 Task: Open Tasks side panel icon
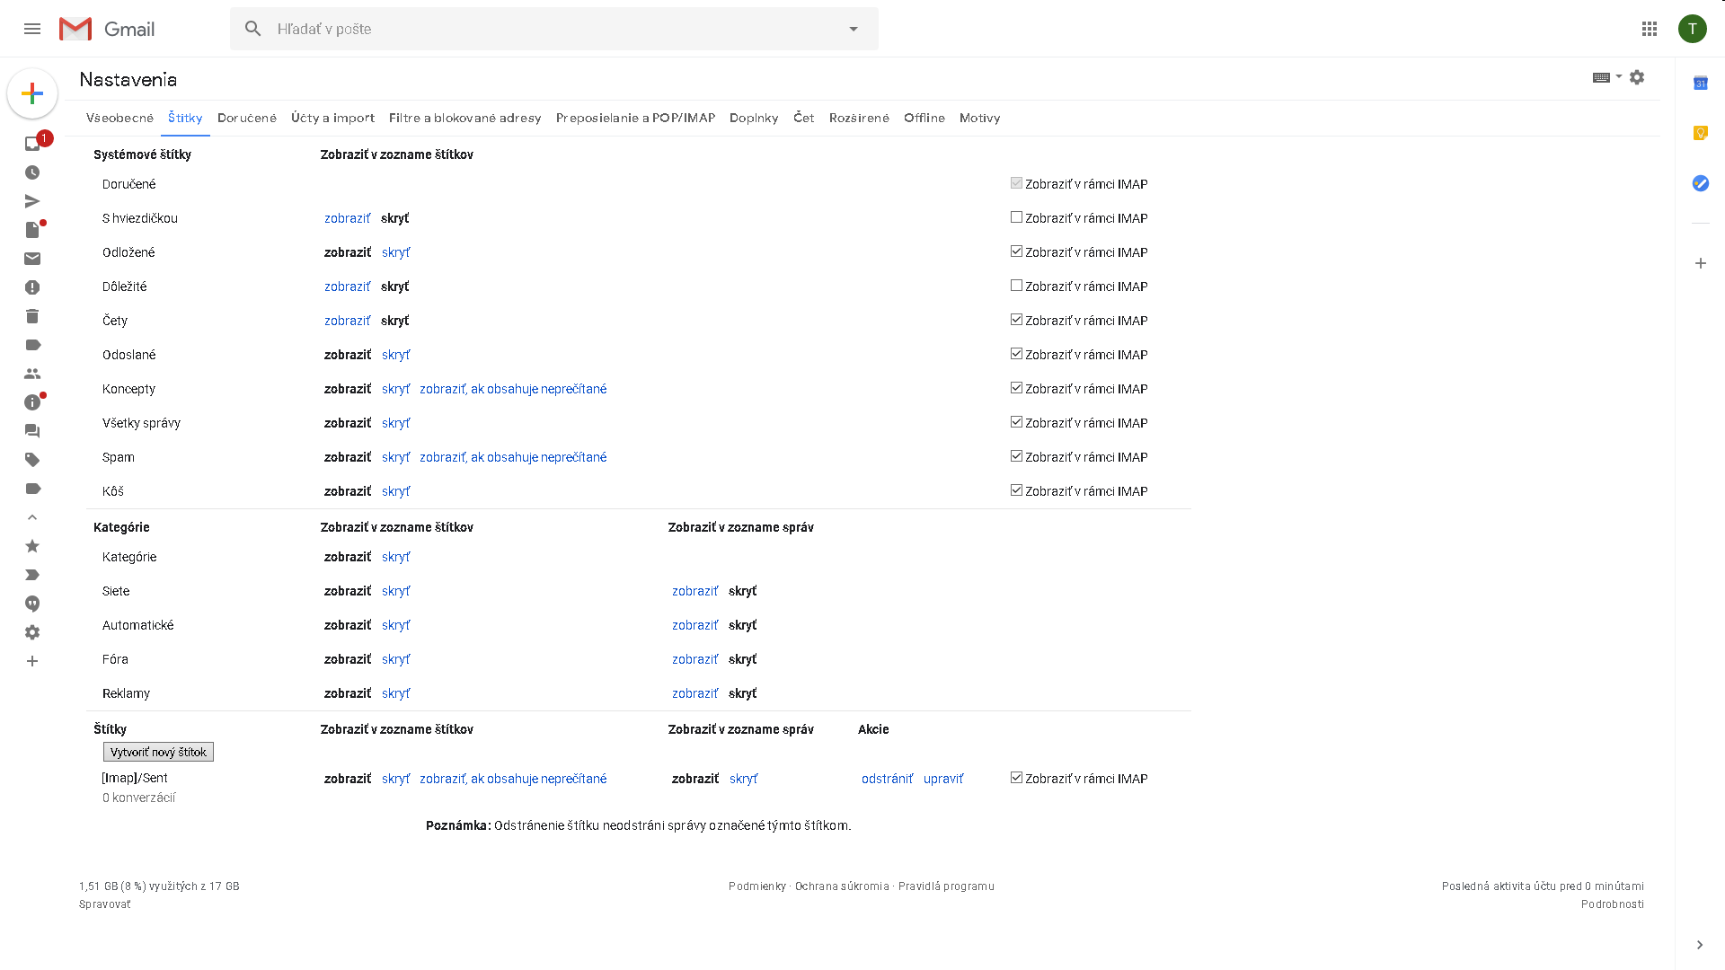pos(1700,183)
